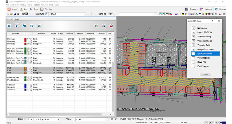The height and width of the screenshot is (124, 232).
Task: Select the magnifier zoom tool icon
Action: [x=189, y=14]
